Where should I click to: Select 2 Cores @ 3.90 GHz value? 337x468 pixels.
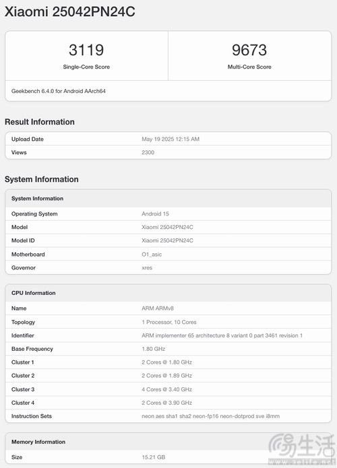tap(166, 403)
